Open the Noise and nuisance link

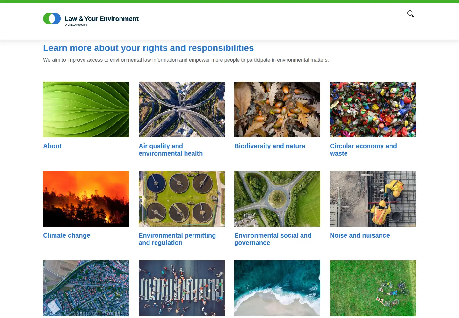(360, 235)
